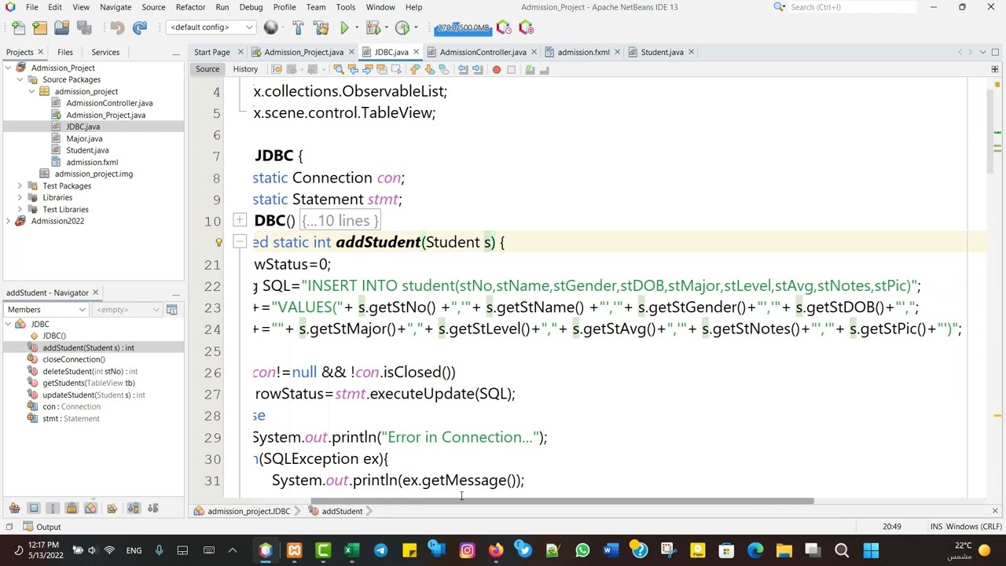Image resolution: width=1006 pixels, height=566 pixels.
Task: Switch to the Services tab
Action: coord(105,52)
